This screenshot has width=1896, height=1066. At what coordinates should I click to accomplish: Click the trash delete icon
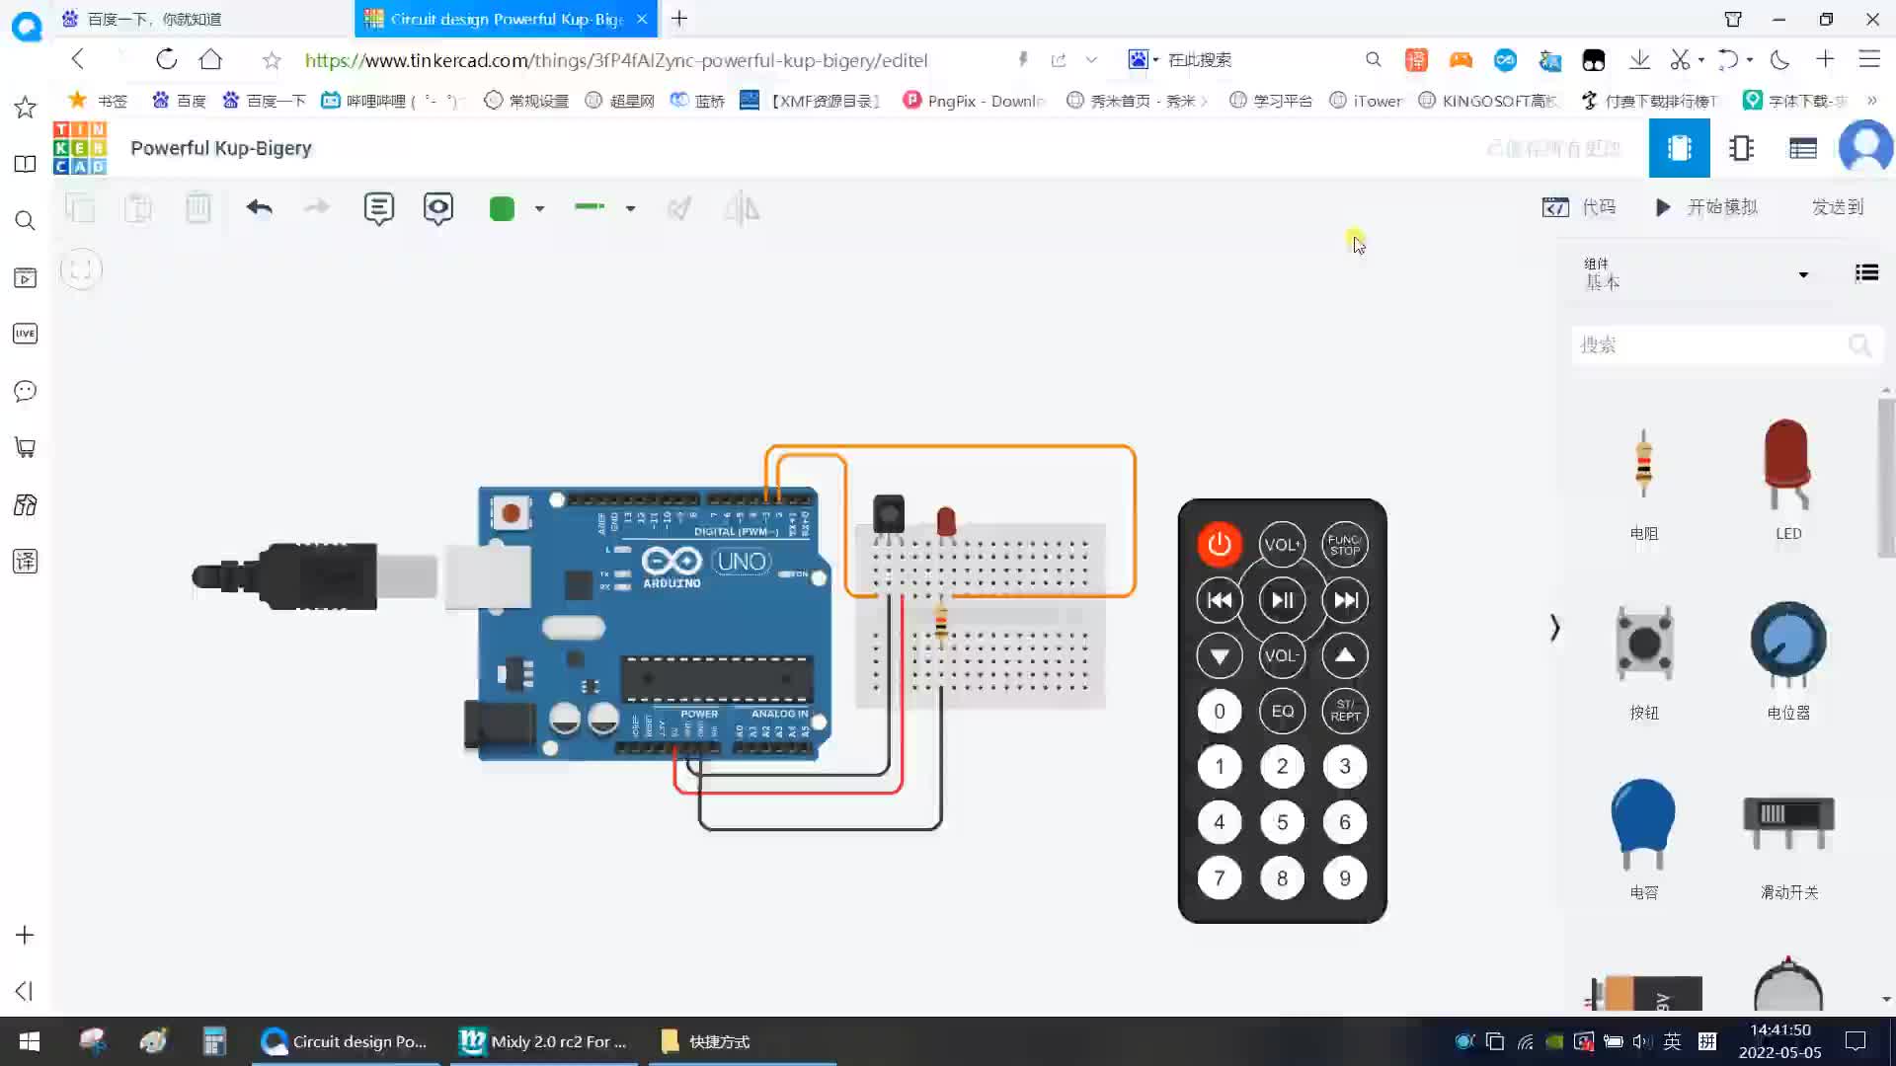(198, 208)
